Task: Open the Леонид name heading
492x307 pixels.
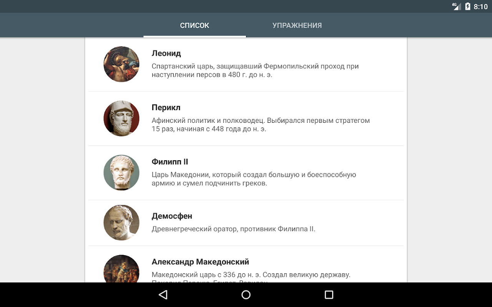Action: [166, 53]
